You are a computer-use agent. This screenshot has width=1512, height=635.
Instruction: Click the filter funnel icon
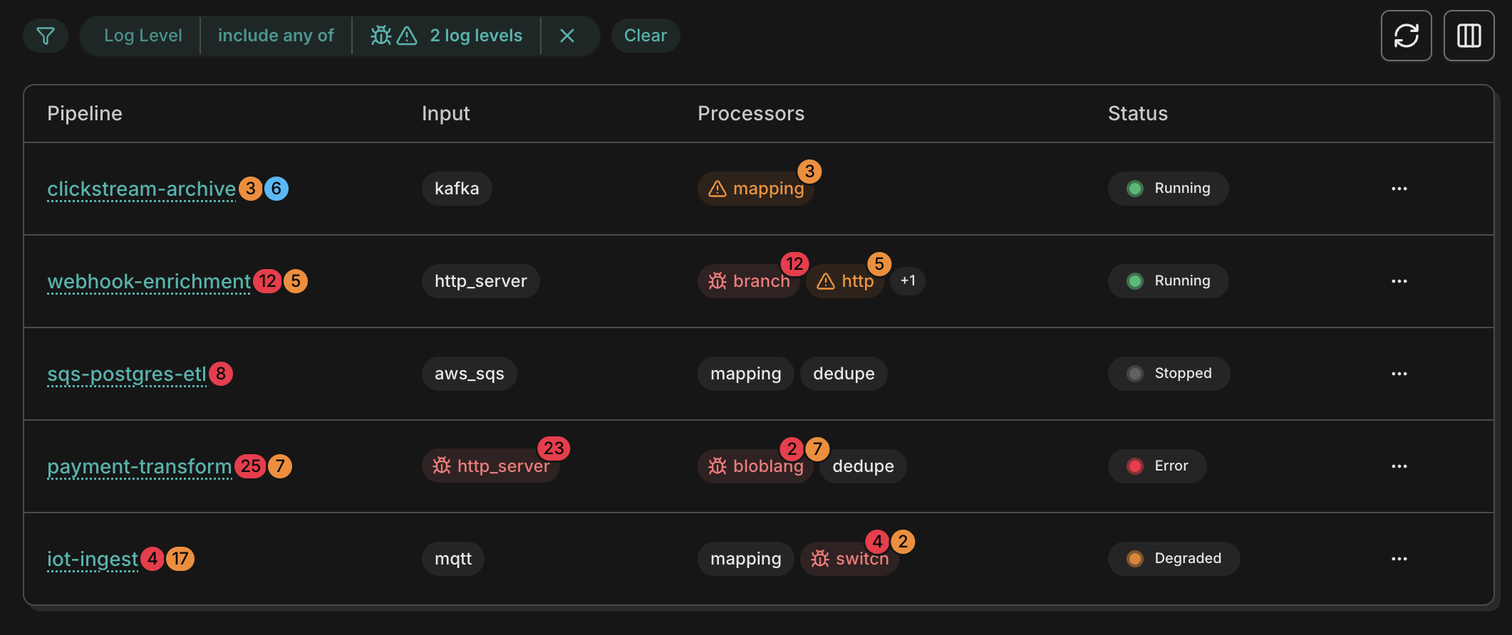[x=46, y=36]
